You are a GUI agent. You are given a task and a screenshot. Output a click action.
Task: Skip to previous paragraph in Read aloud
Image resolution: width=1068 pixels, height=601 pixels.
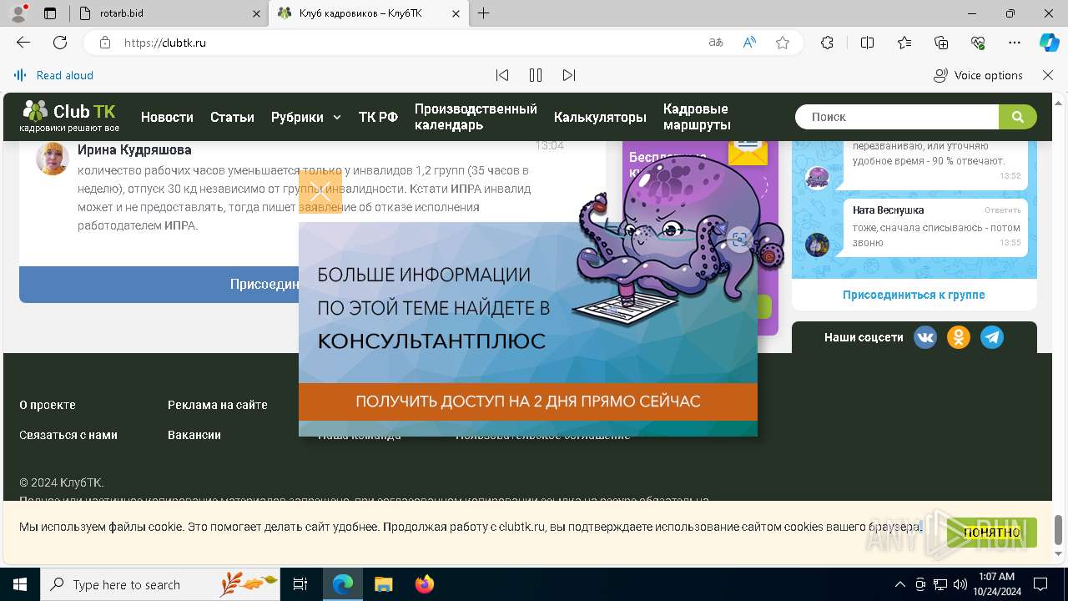tap(502, 75)
